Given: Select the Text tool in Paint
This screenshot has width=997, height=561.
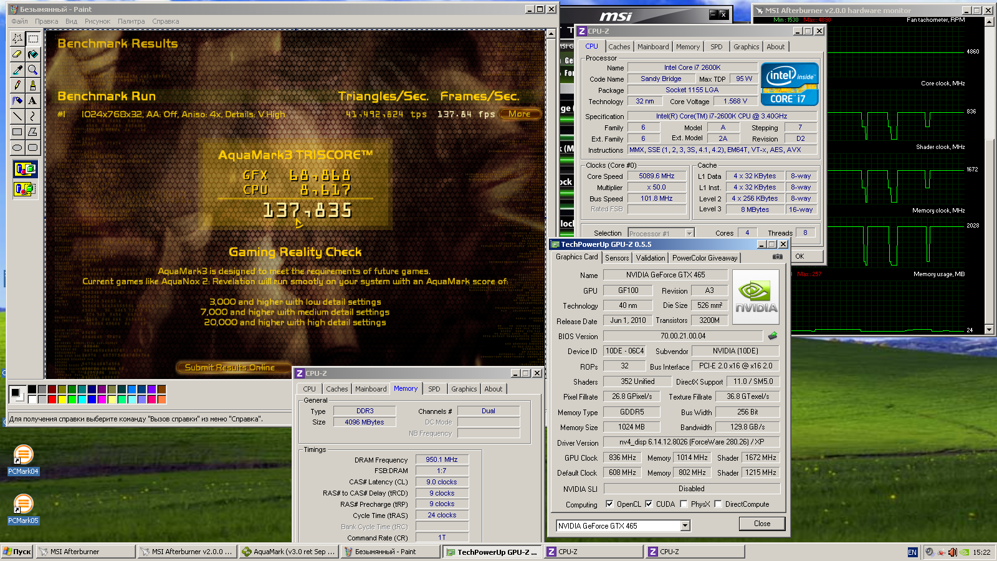Looking at the screenshot, I should click(x=33, y=101).
